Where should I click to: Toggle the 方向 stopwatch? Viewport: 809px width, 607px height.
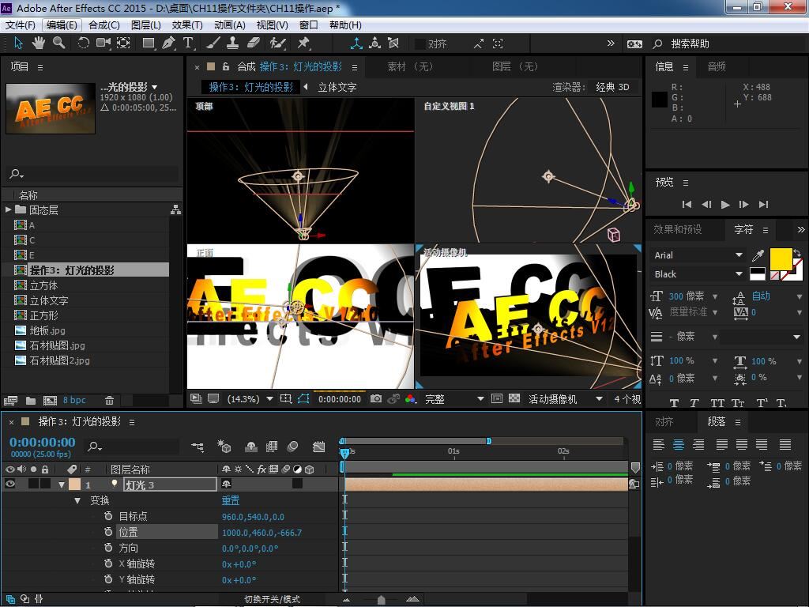click(108, 548)
